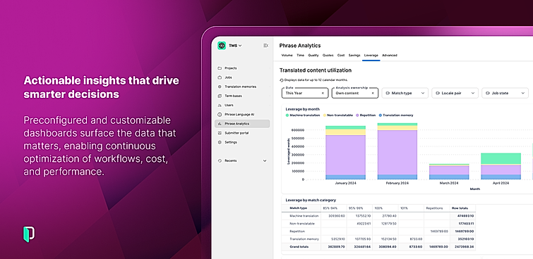The image size is (533, 259).
Task: Navigate to Term bases
Action: (x=243, y=96)
